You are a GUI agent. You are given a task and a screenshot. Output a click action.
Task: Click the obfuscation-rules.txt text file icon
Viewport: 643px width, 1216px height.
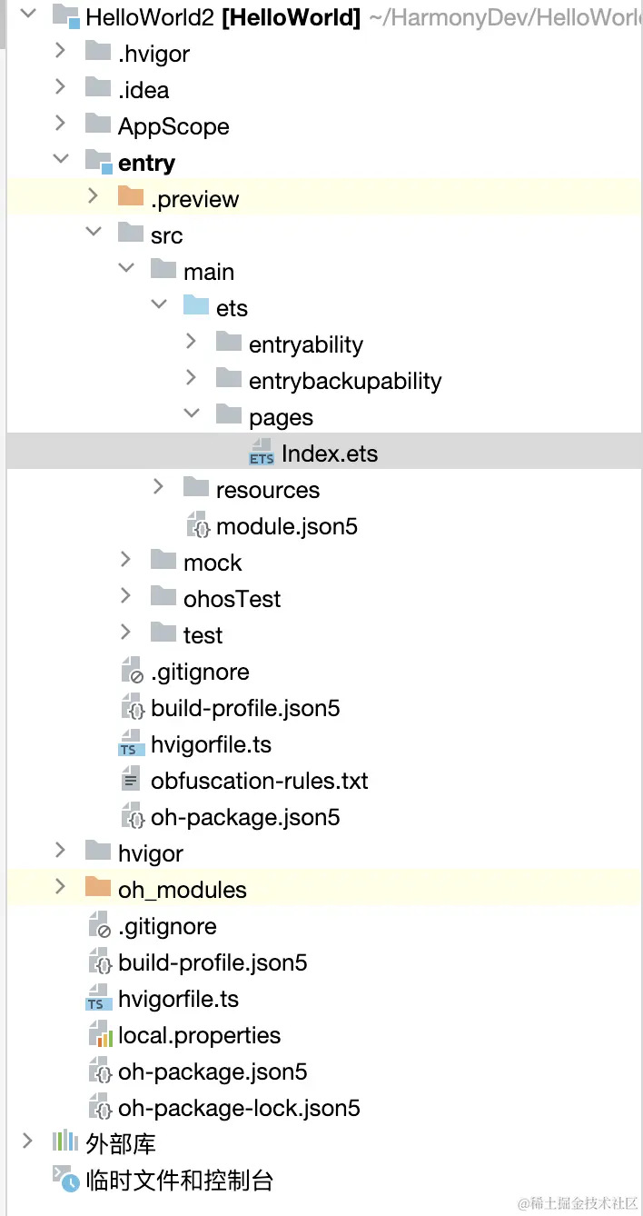tap(132, 782)
